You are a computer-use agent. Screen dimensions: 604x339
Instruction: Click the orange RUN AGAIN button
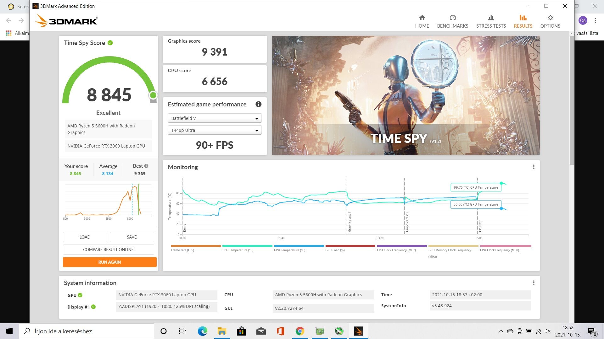tap(109, 262)
